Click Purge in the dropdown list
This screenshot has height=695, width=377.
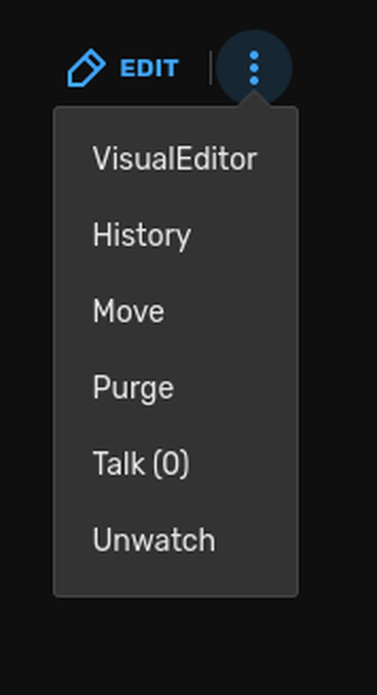(133, 388)
